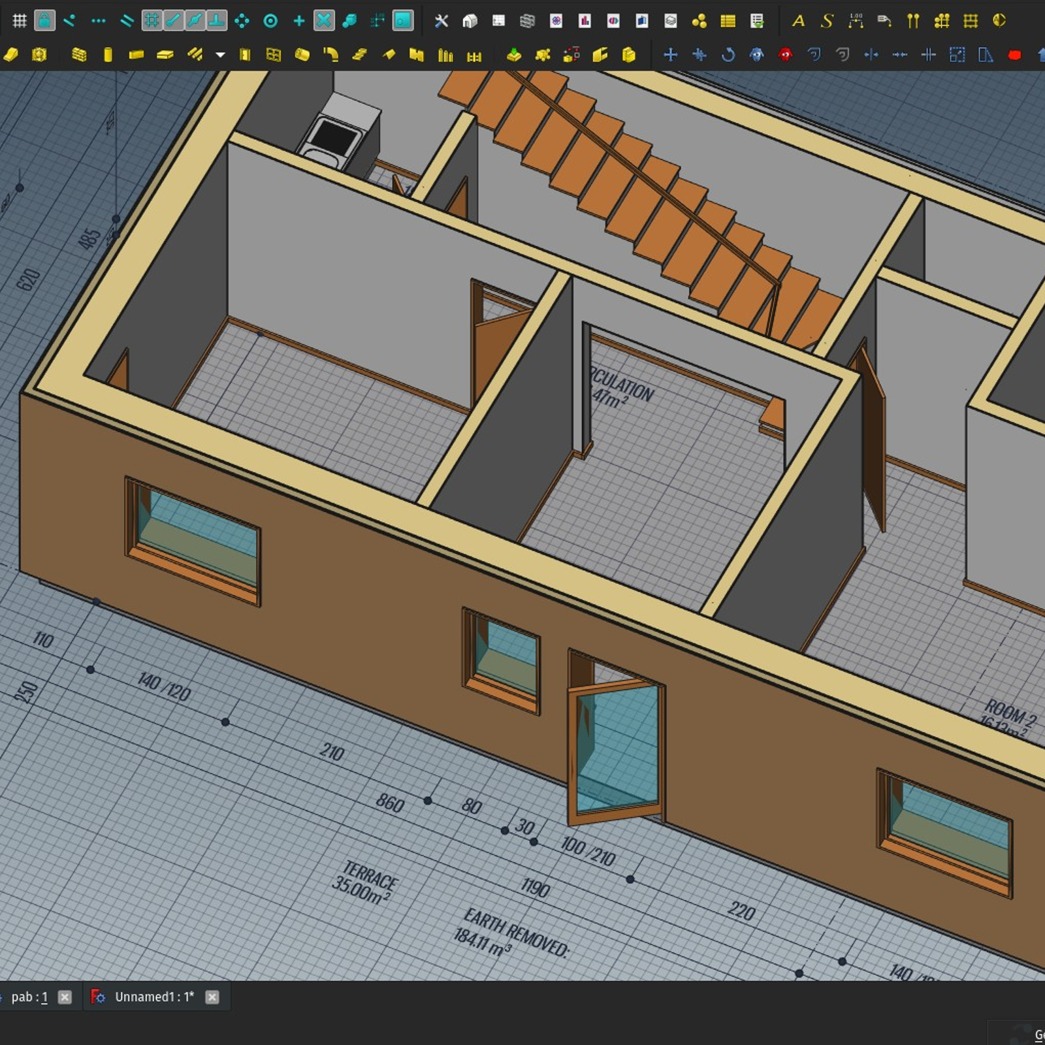Select the roof tool icon
The height and width of the screenshot is (1045, 1045).
pyautogui.click(x=388, y=55)
